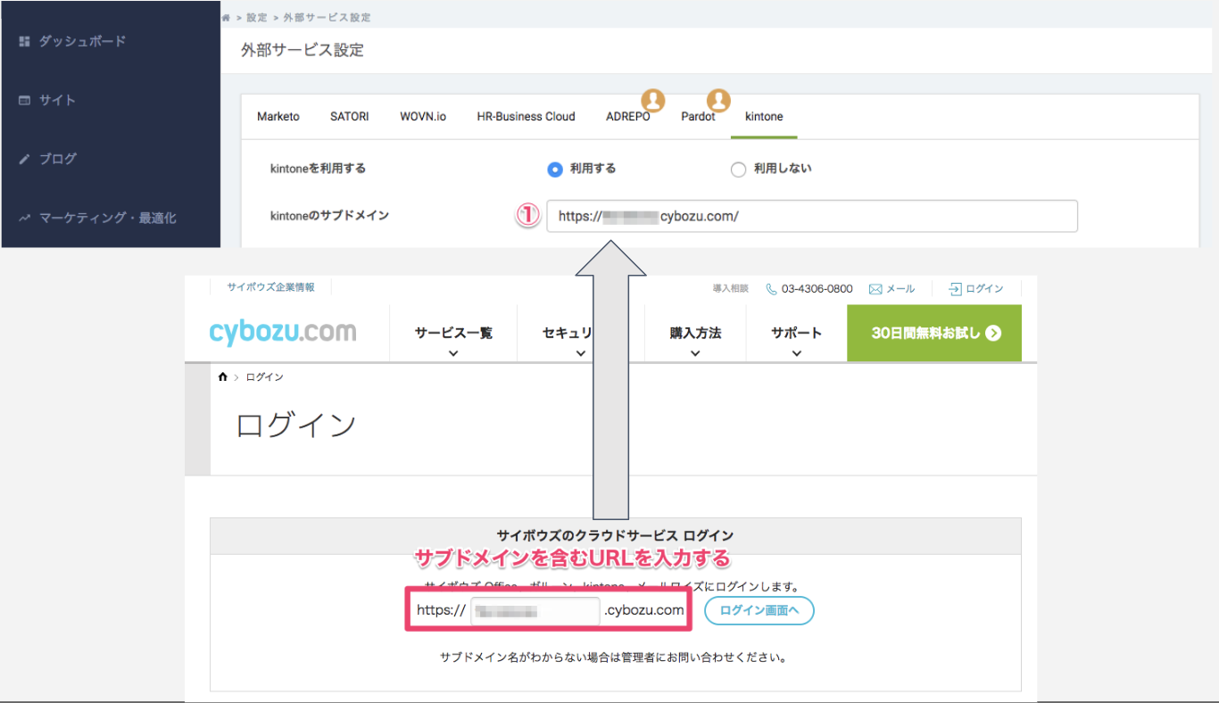Click the phone number 03-4306-0800
1219x703 pixels.
point(817,289)
